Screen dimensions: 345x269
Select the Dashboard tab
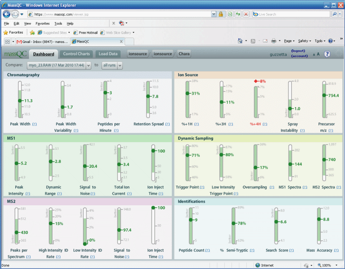(x=44, y=54)
